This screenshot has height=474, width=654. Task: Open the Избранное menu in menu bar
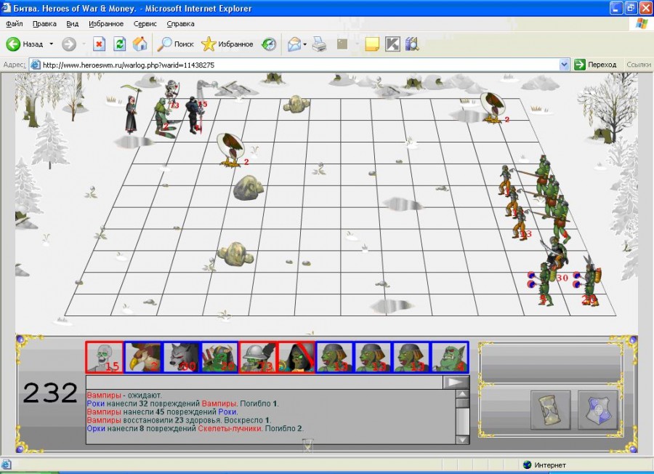(x=106, y=24)
